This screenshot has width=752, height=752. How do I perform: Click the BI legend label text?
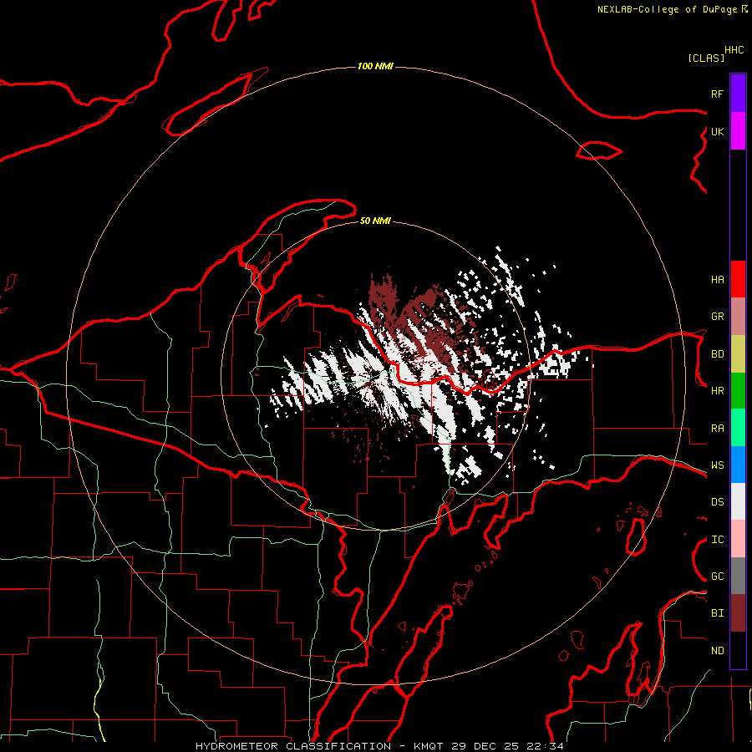[717, 613]
